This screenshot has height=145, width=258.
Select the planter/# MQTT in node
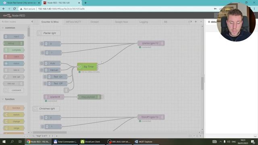(x=54, y=97)
